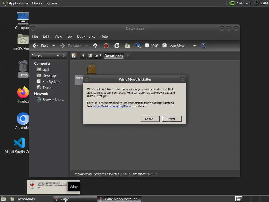Viewport: 269px width, 202px height.
Task: Click the red Stop loading icon
Action: point(106,46)
